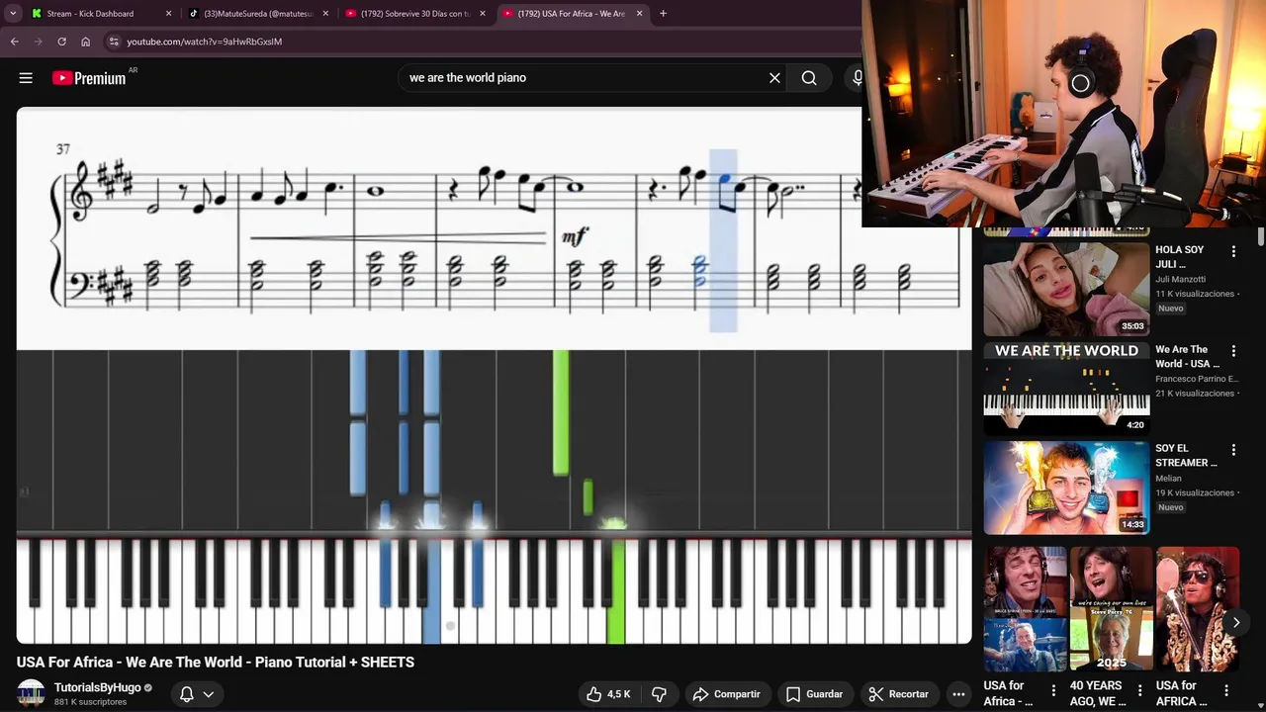View site information icon beside URL

click(x=114, y=42)
